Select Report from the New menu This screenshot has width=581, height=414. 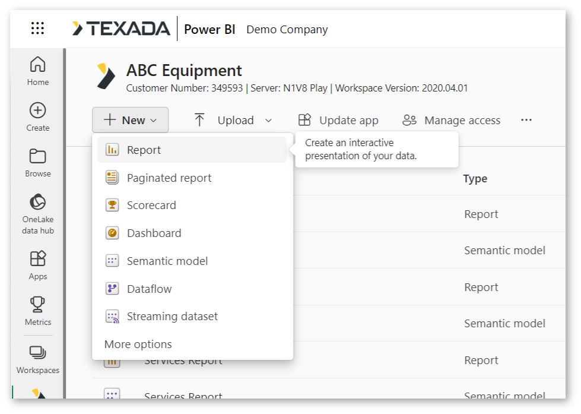pyautogui.click(x=192, y=150)
